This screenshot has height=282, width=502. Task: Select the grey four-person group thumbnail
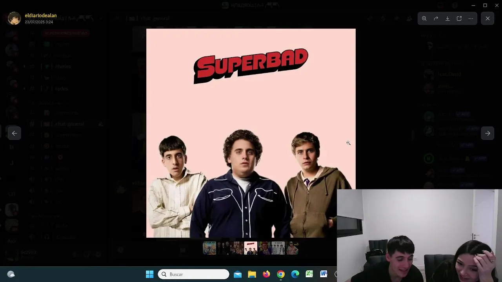(278, 248)
